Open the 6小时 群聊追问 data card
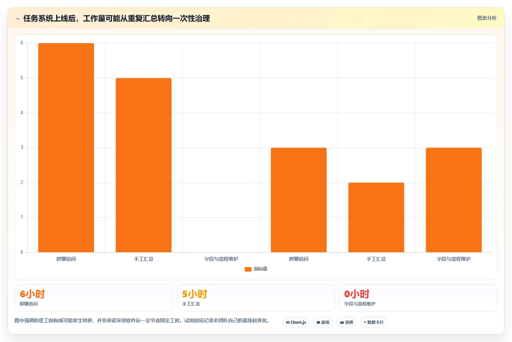The image size is (512, 342). click(x=94, y=298)
